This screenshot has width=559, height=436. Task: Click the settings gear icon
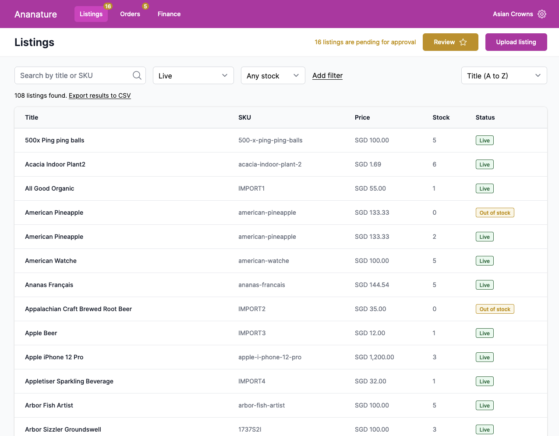click(x=542, y=14)
